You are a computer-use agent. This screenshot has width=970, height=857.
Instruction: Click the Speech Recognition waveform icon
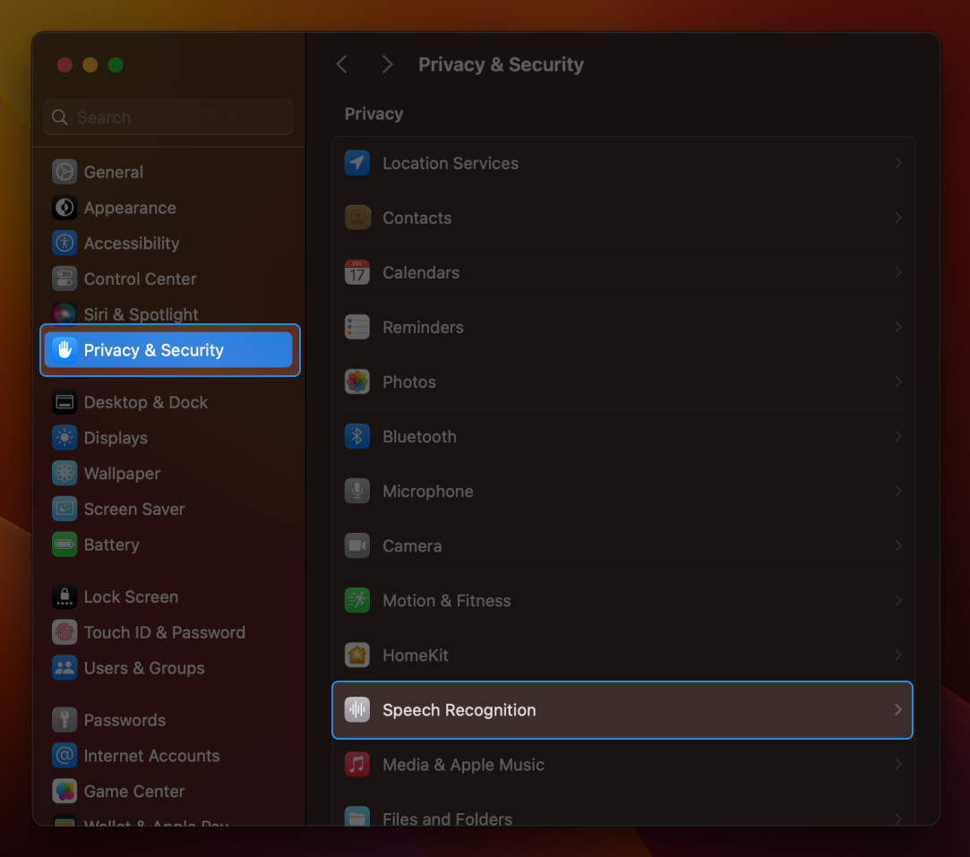[357, 710]
